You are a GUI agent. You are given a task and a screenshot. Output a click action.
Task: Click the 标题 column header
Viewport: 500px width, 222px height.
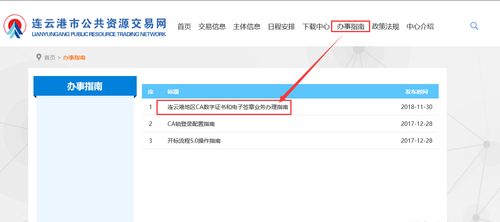(x=173, y=92)
